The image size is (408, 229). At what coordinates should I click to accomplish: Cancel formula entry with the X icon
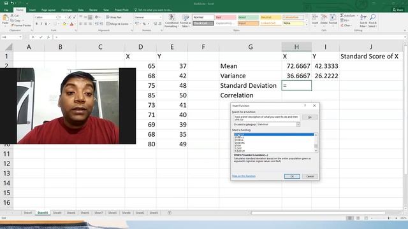(x=33, y=37)
